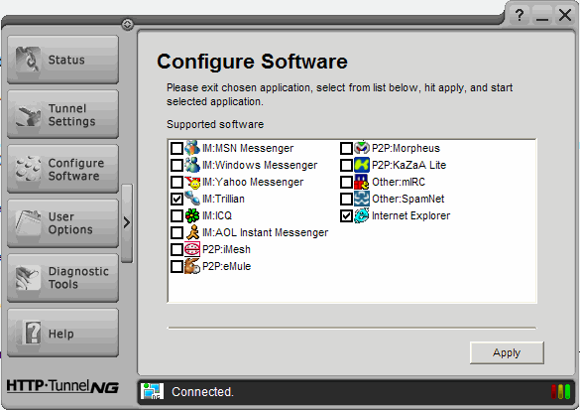Image resolution: width=580 pixels, height=410 pixels.
Task: Select the IM:Trillian label text
Action: coord(223,199)
